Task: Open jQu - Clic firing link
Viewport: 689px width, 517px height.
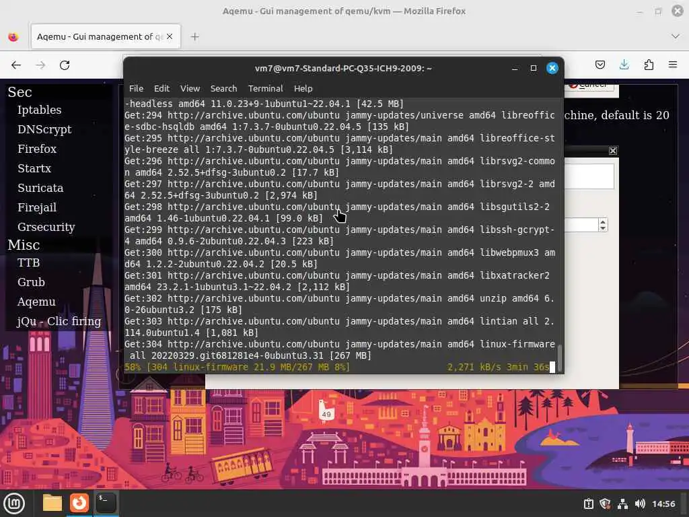Action: [59, 321]
